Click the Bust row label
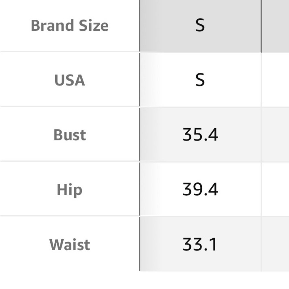 69,135
